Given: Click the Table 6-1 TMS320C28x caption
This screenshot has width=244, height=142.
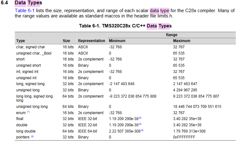Looking at the screenshot, I should pos(125,26).
